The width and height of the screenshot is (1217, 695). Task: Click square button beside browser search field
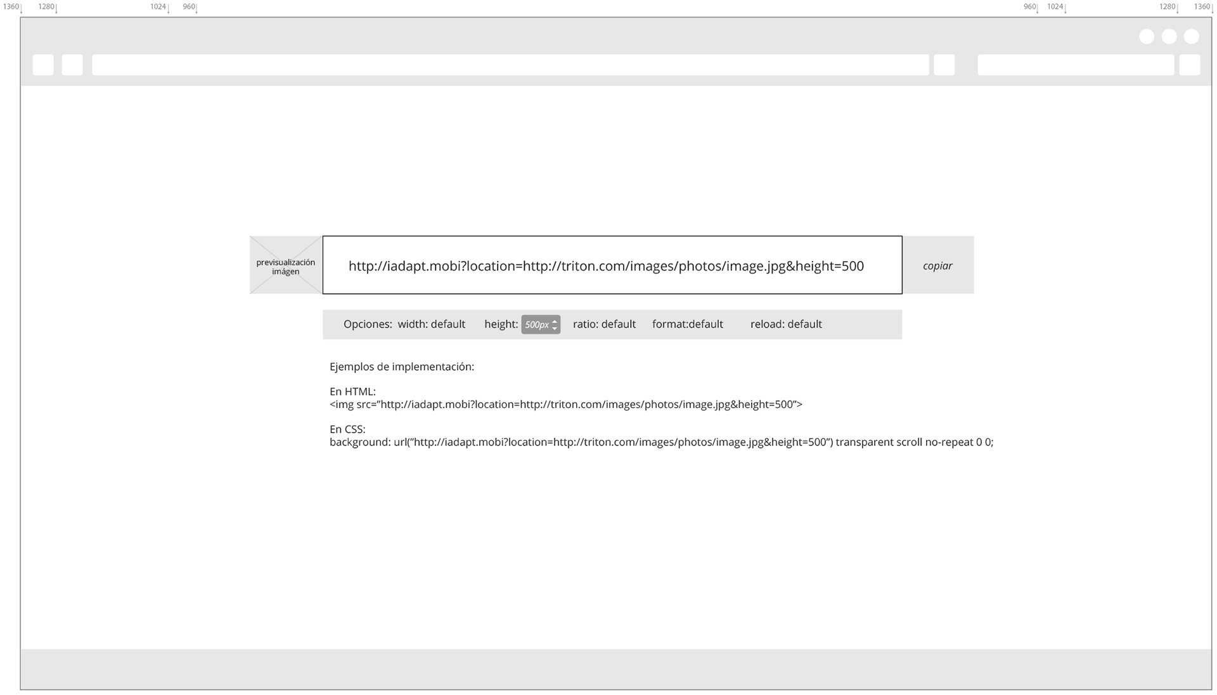[1189, 65]
